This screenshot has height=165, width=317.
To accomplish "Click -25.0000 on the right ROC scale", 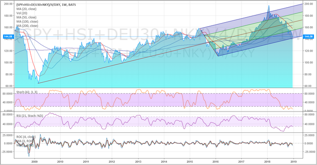I will pos(309,152).
